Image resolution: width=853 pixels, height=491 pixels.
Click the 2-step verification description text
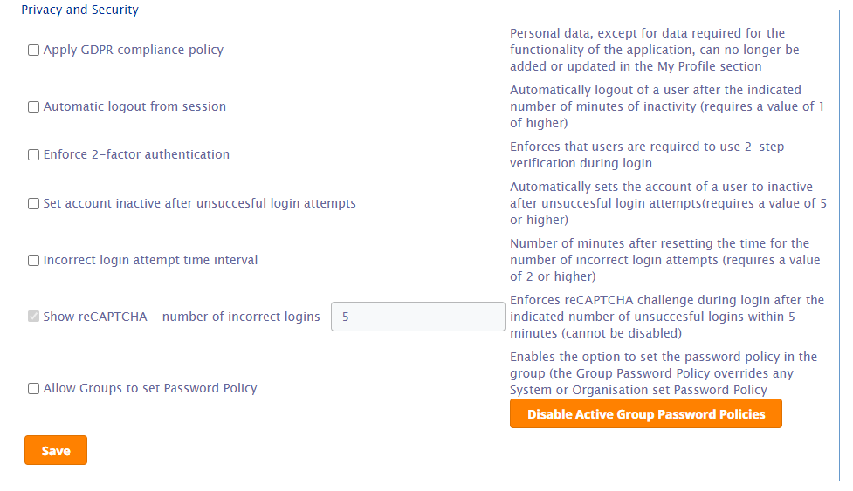click(646, 154)
